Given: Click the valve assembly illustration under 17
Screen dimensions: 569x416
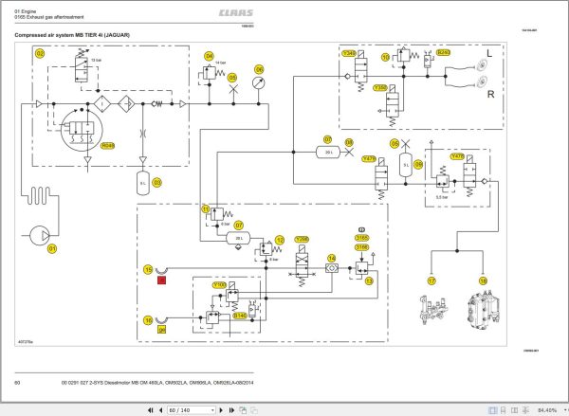Looking at the screenshot, I should [433, 309].
